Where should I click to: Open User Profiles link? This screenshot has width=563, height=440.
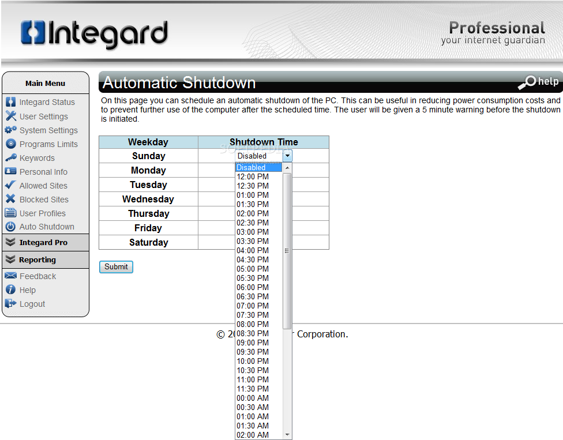[x=42, y=213]
